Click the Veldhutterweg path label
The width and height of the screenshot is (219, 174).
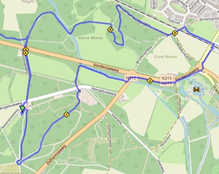[x=110, y=135]
